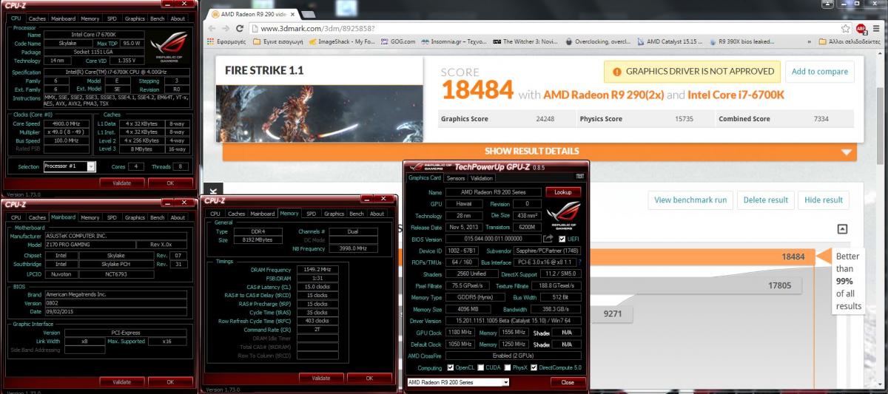Open the Bench tab in the top CPU-Z window
This screenshot has height=394, width=888.
[x=158, y=18]
